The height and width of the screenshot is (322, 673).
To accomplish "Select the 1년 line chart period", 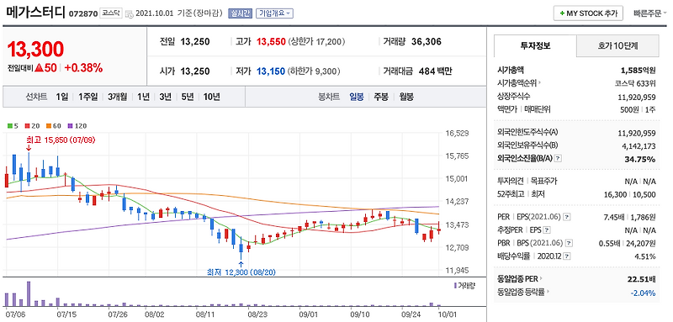I will coord(143,97).
